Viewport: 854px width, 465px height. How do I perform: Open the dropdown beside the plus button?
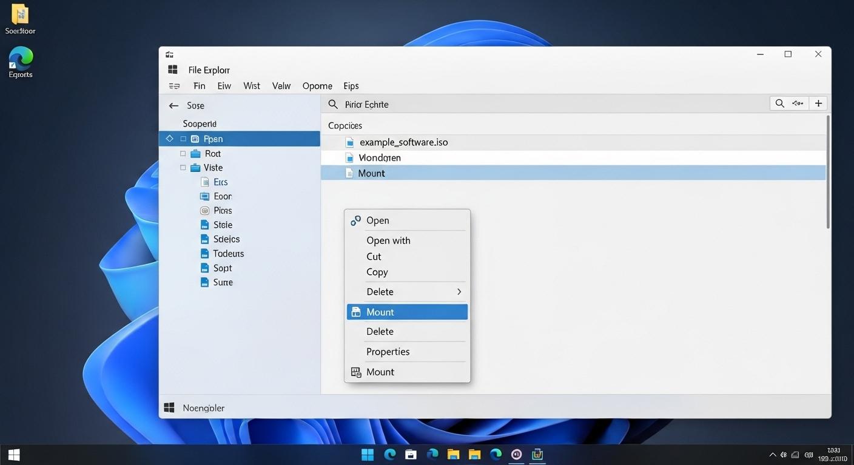point(798,103)
